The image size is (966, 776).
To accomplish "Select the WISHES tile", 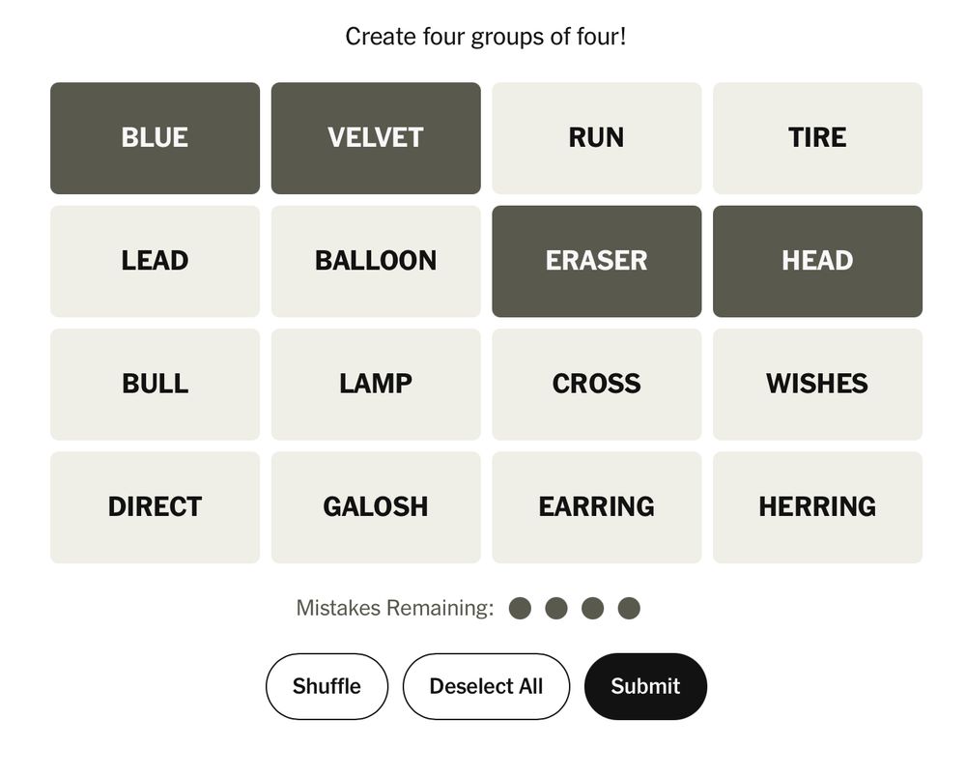I will click(817, 384).
